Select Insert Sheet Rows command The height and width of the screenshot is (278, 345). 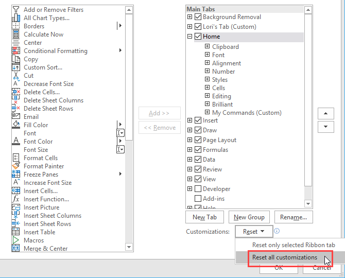pyautogui.click(x=47, y=223)
